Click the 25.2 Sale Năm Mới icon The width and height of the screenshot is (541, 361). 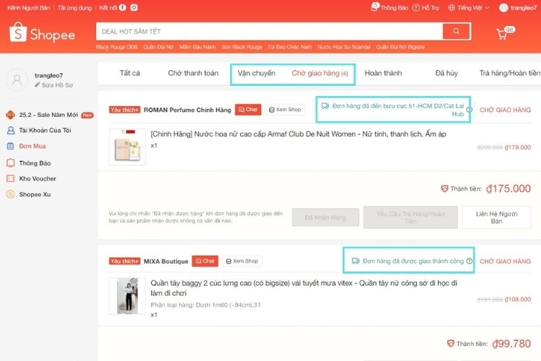[11, 115]
